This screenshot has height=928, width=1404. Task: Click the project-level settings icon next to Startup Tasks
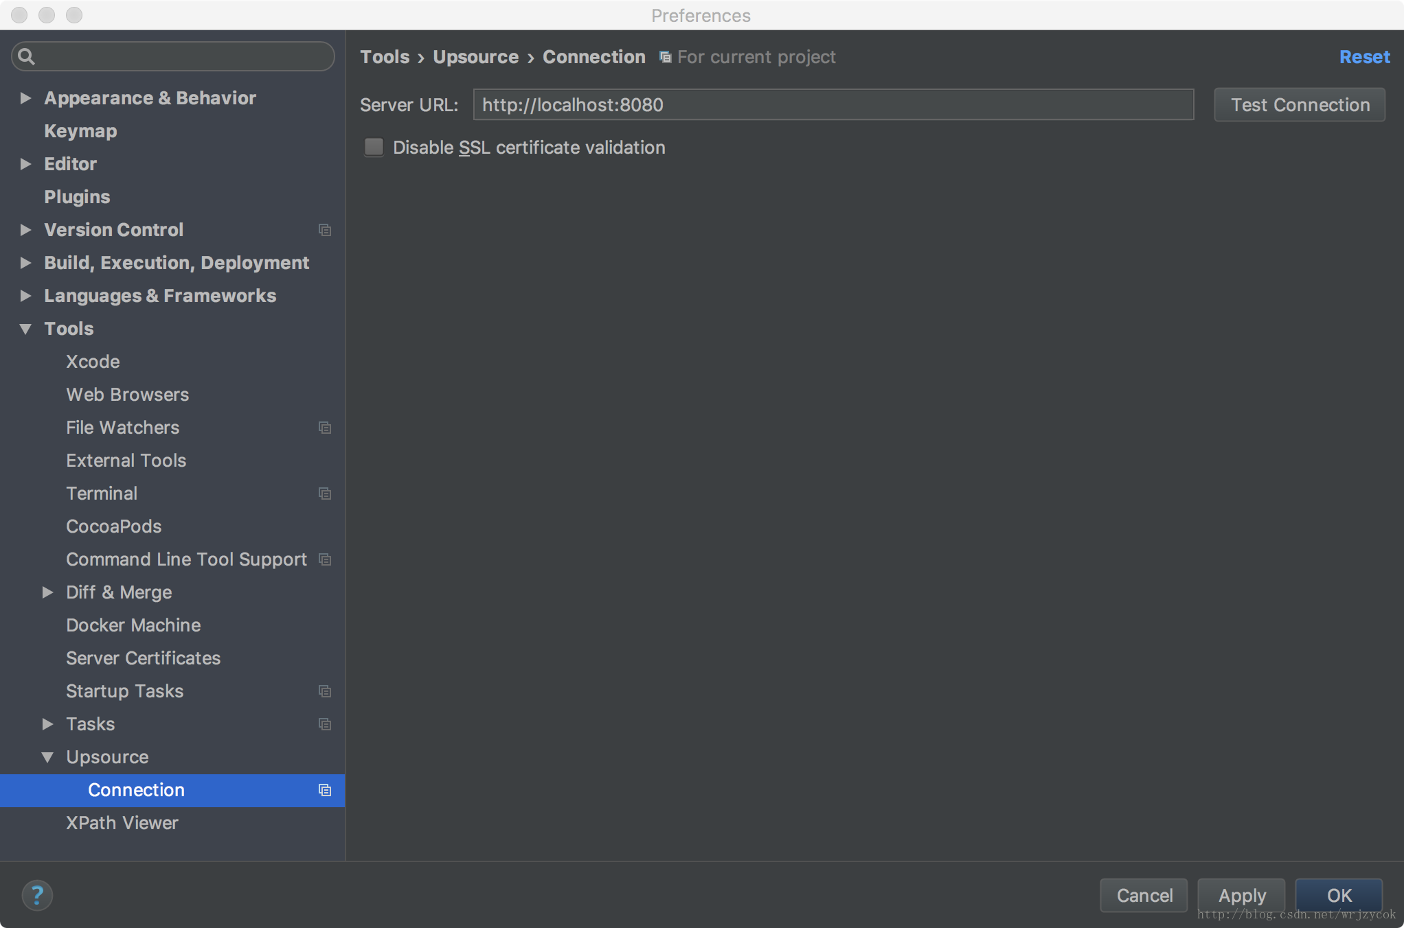click(324, 691)
